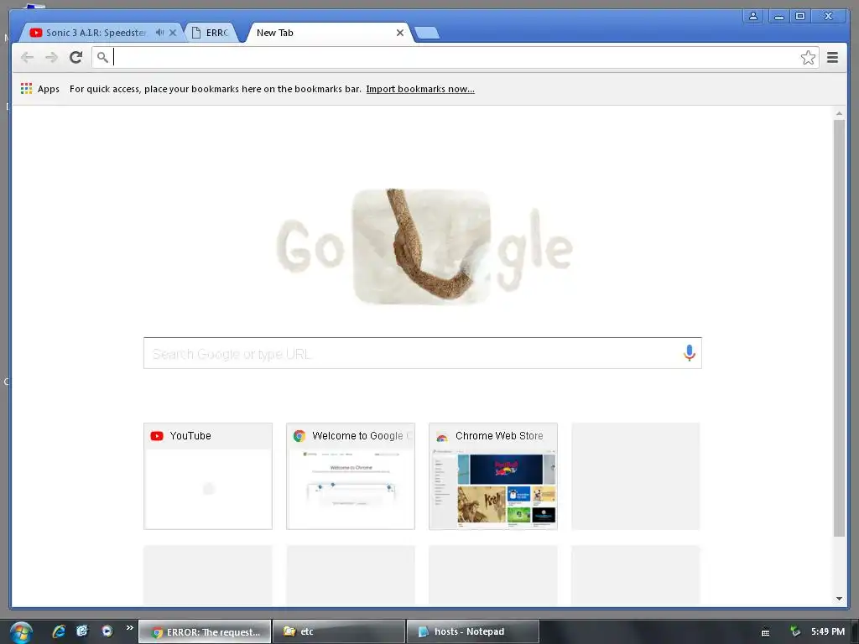This screenshot has height=644, width=859.
Task: Click the scrollbar down arrow
Action: click(x=839, y=599)
